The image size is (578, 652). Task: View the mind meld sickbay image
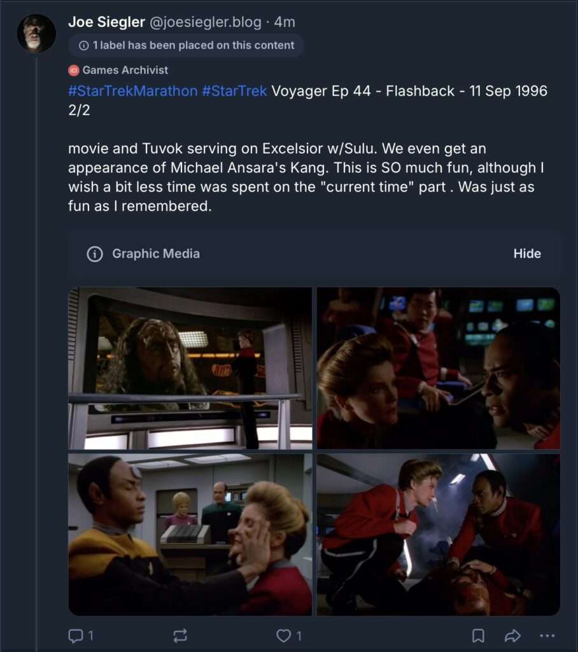(190, 535)
